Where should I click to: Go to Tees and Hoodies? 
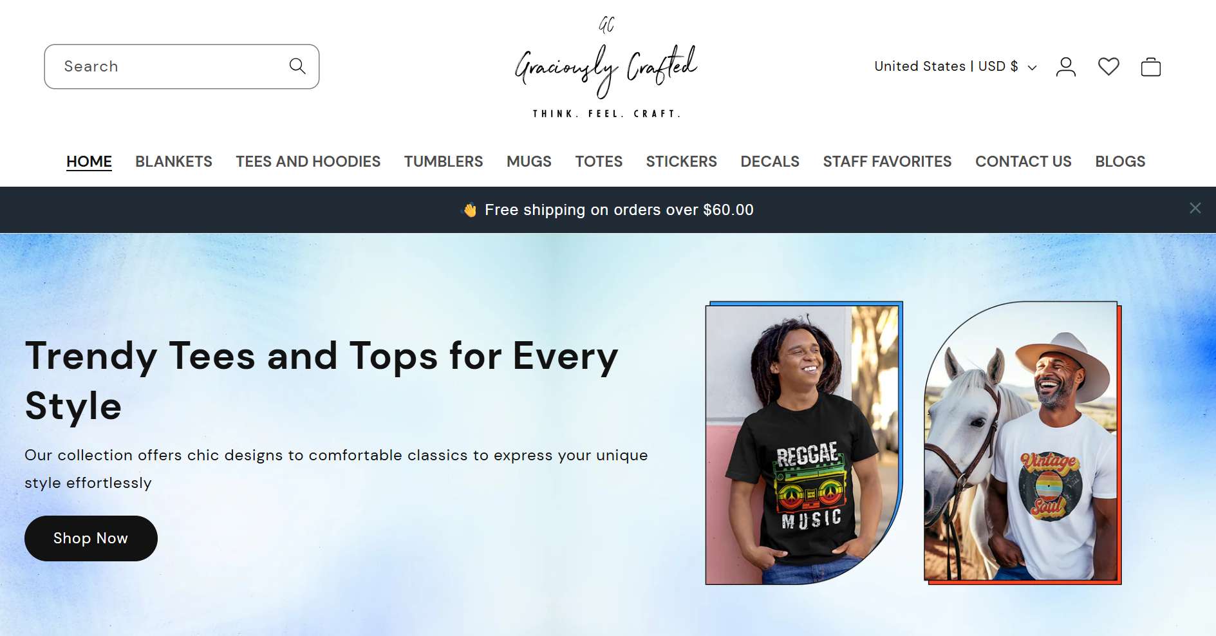(308, 162)
